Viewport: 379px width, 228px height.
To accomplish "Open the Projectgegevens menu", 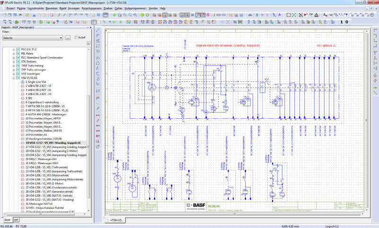I will (x=91, y=9).
